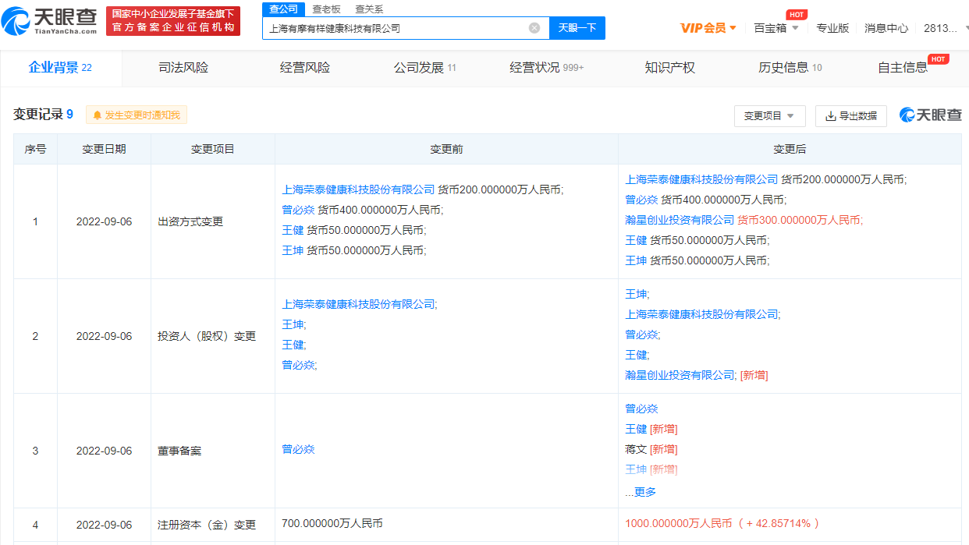
Task: Select the 经营风险 tab
Action: click(x=305, y=68)
